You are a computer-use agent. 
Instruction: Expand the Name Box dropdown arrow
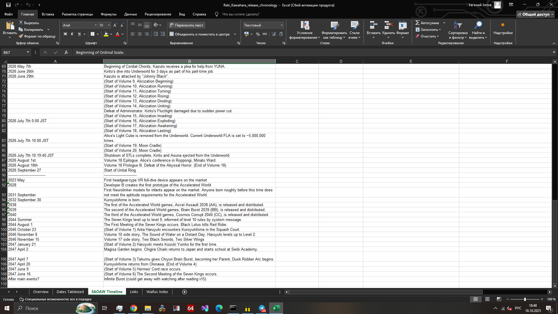(28, 52)
